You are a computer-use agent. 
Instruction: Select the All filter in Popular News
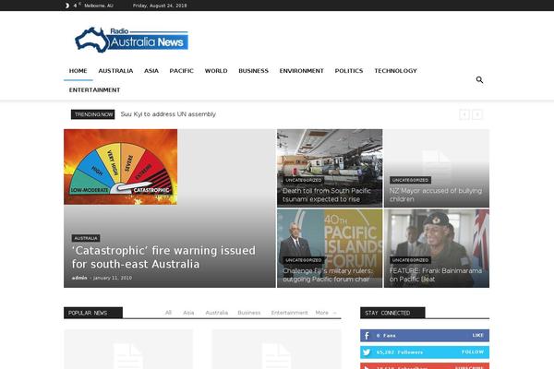click(168, 313)
